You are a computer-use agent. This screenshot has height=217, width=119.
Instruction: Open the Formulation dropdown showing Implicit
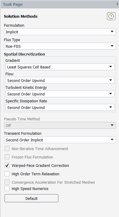click(x=60, y=32)
